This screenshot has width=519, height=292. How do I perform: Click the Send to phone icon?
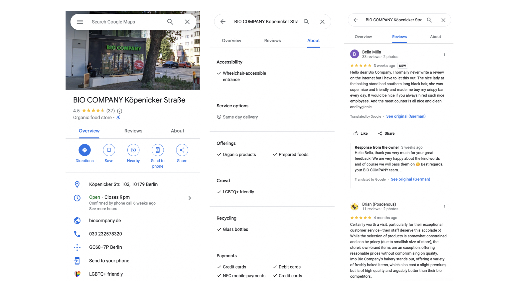coord(158,150)
